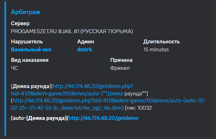This screenshot has width=216, height=139.
Task: Open the dmtrk admin profile link
Action: [x=85, y=49]
